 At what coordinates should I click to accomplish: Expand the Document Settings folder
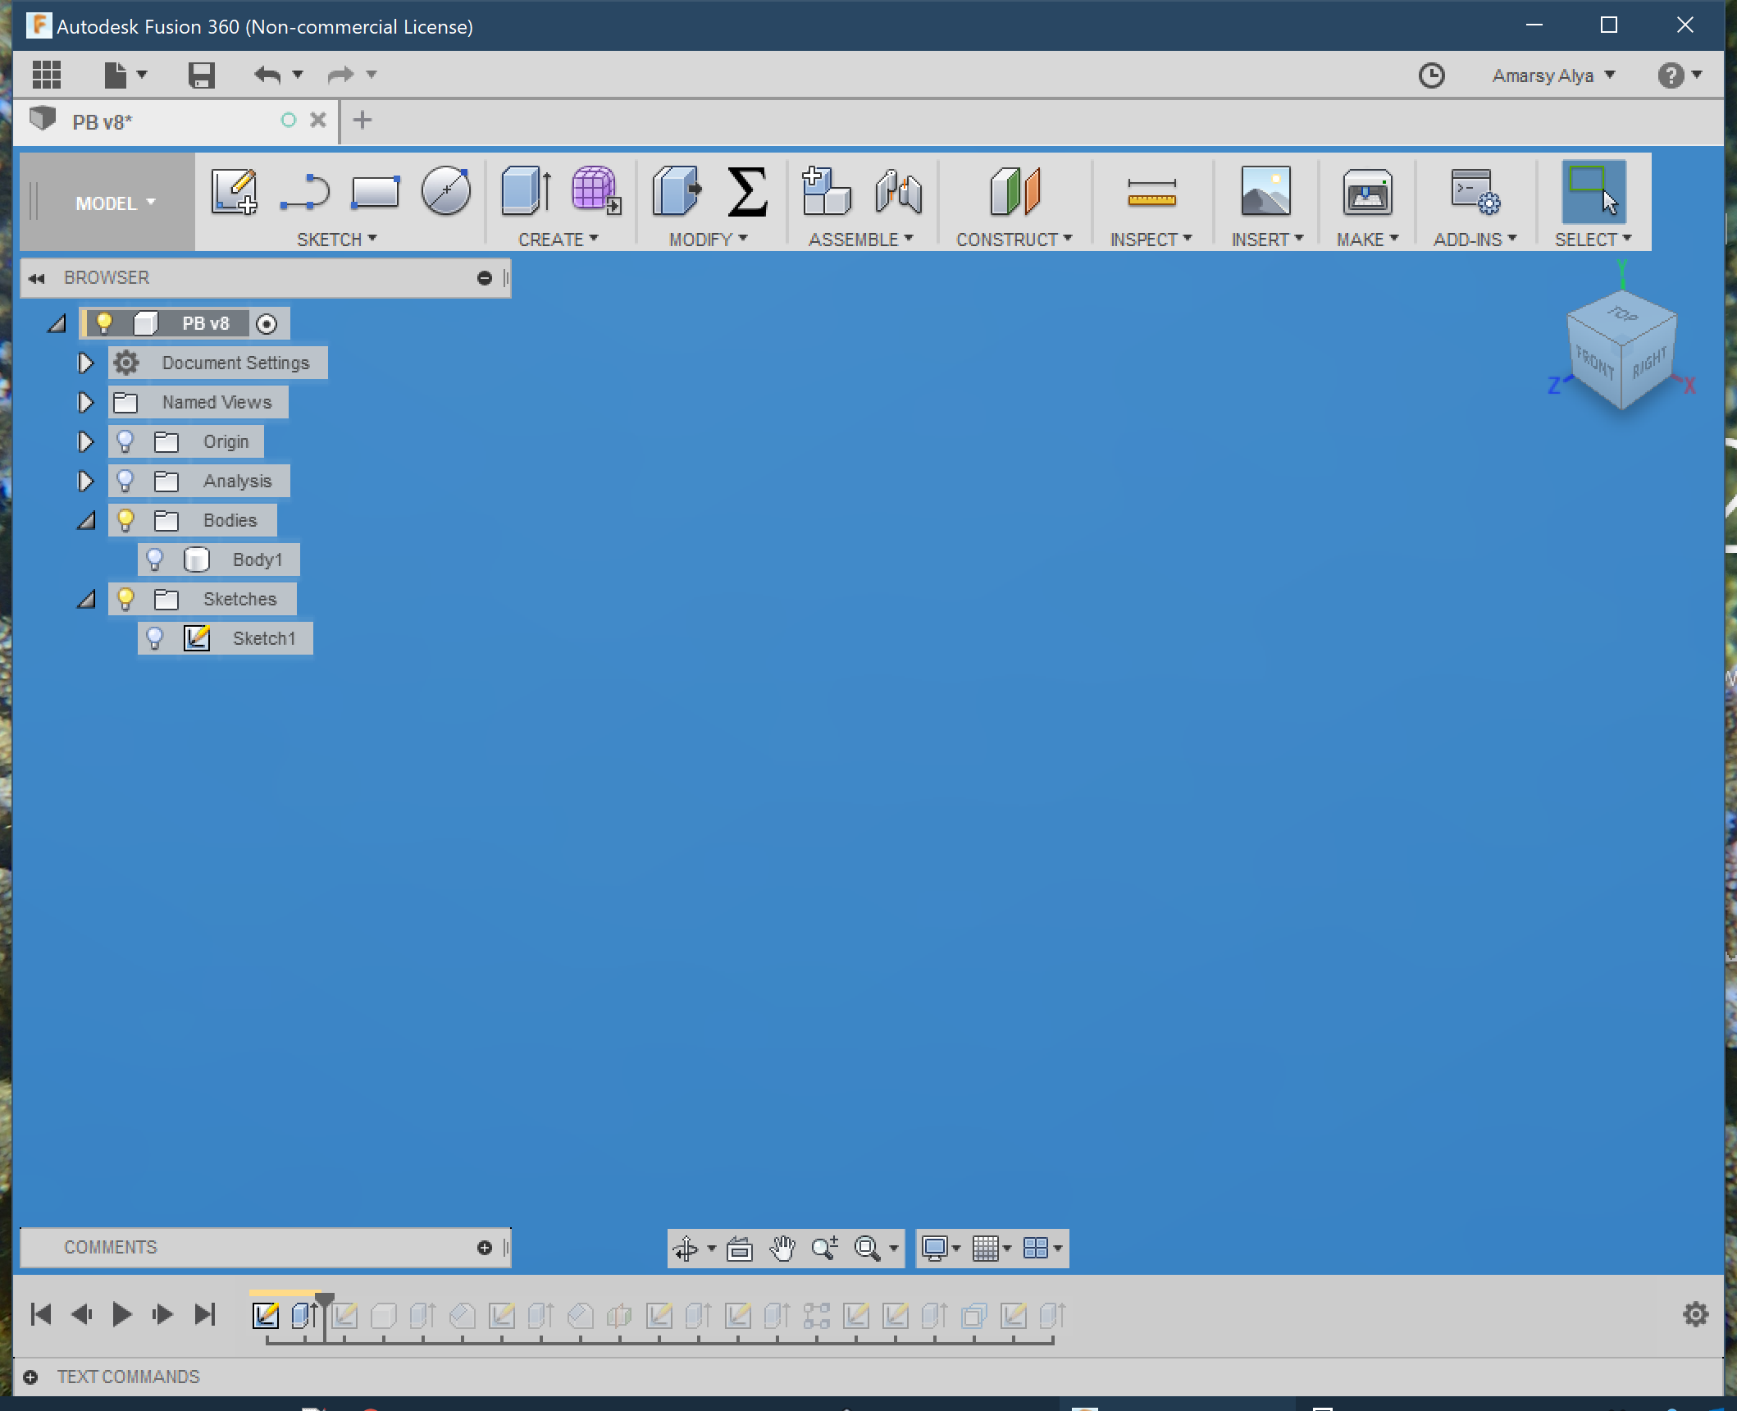(84, 363)
